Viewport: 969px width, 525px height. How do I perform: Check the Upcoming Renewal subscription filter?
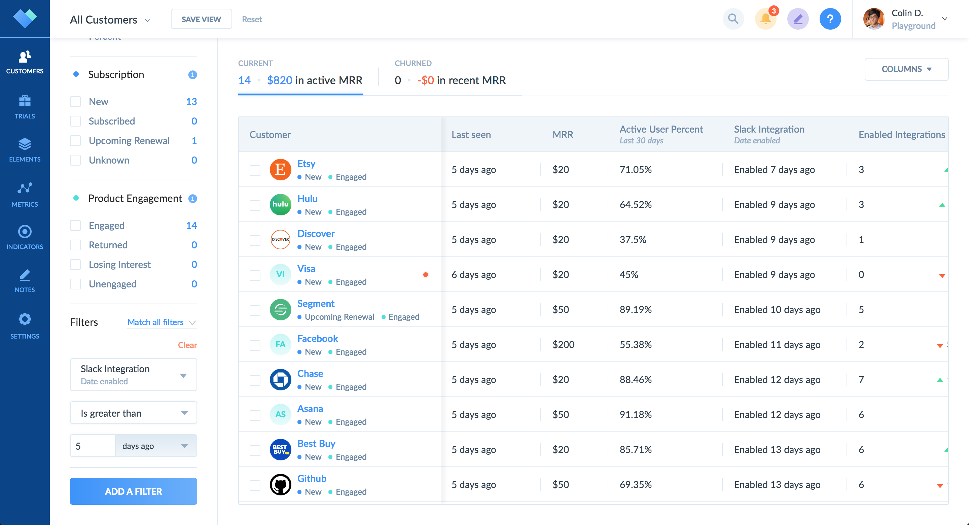pyautogui.click(x=76, y=141)
